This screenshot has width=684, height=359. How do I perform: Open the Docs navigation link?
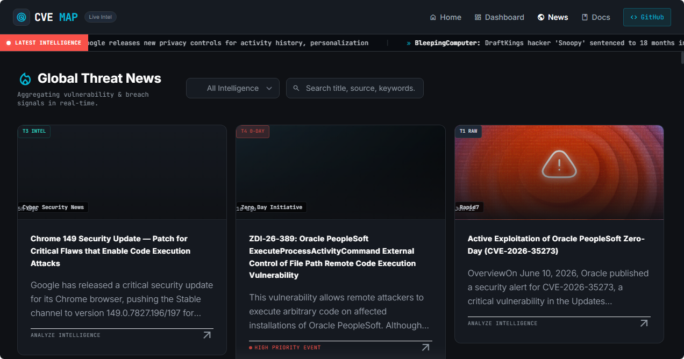tap(596, 17)
